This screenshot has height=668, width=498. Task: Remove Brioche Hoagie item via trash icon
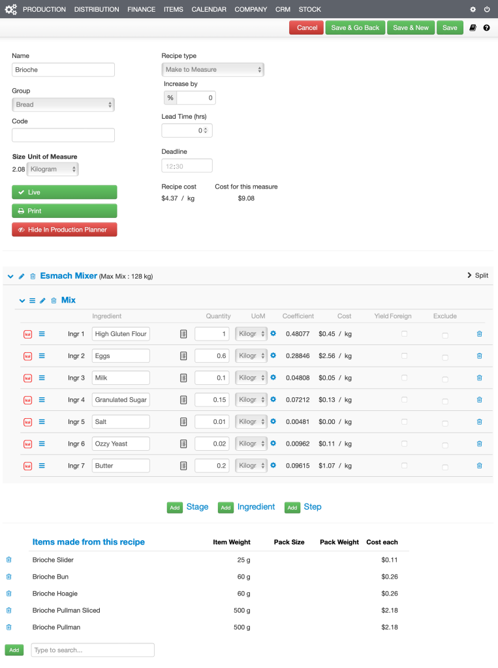(9, 594)
